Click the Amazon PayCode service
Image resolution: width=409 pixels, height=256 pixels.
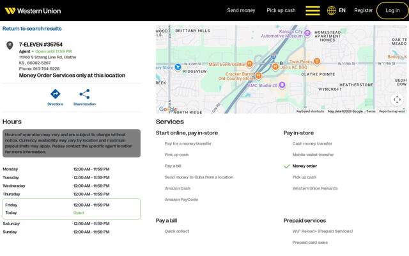pyautogui.click(x=181, y=200)
